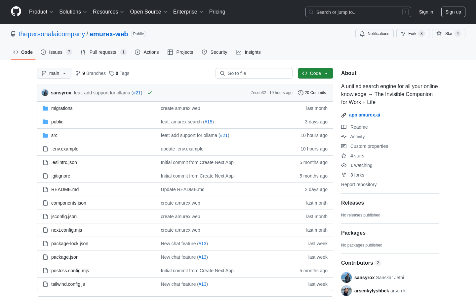Open the GitHub home logo

click(x=16, y=12)
